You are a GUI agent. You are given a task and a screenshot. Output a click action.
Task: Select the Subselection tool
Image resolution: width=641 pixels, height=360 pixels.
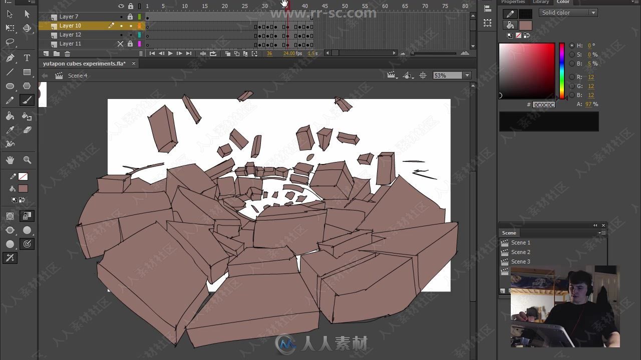point(27,14)
